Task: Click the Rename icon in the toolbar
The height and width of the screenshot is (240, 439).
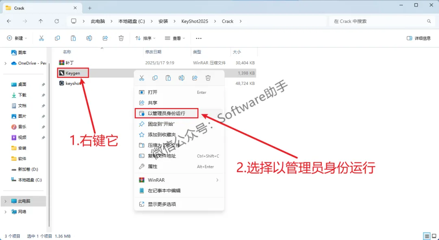Action: 89,38
